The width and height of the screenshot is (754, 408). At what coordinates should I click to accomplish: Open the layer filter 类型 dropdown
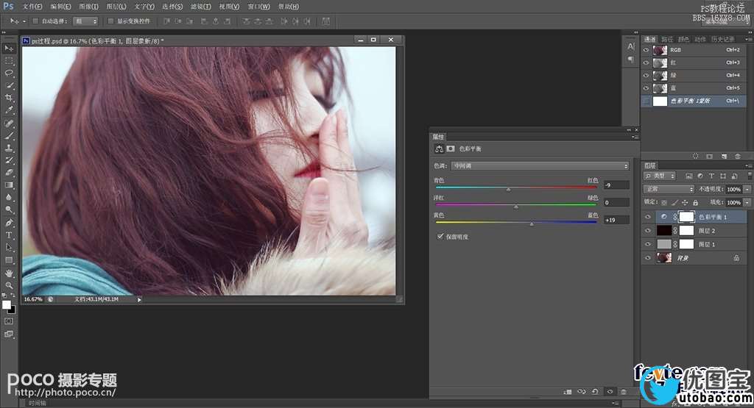pyautogui.click(x=660, y=176)
